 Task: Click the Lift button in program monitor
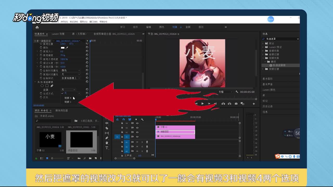[x=223, y=104]
